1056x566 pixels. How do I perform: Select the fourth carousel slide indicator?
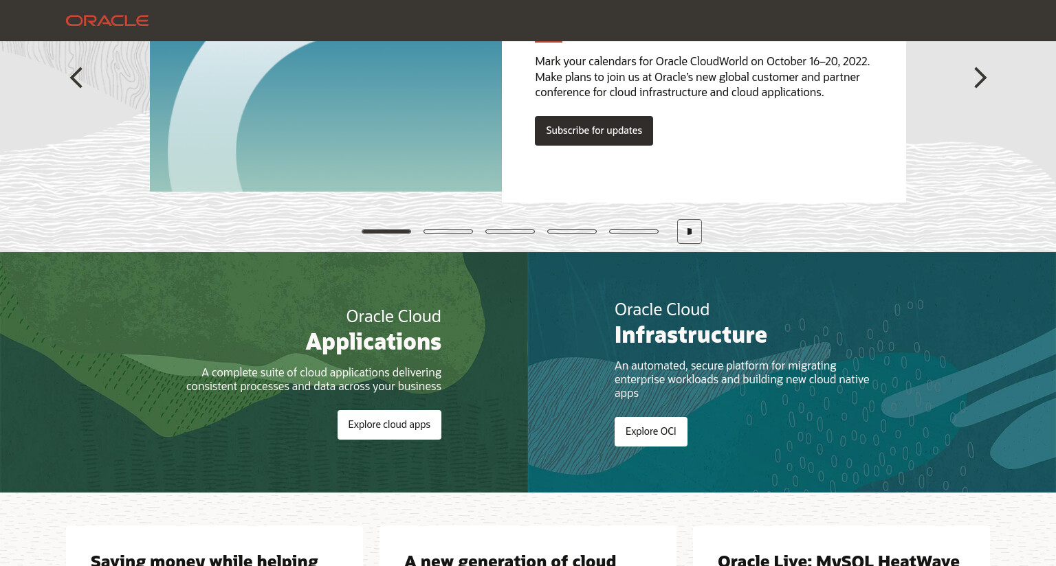tap(572, 231)
